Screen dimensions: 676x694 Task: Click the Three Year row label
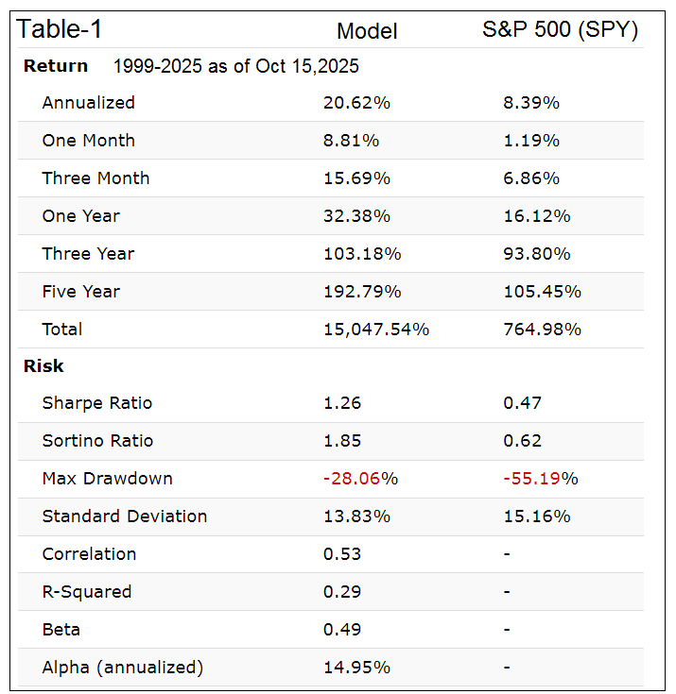(x=88, y=254)
